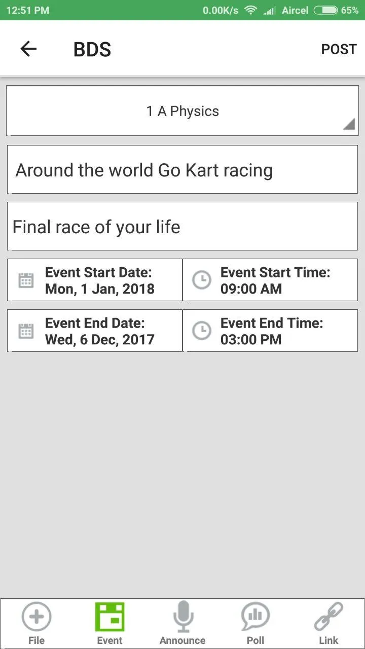Change end date Wed, 6 Dec, 2017
365x649 pixels.
(100, 340)
